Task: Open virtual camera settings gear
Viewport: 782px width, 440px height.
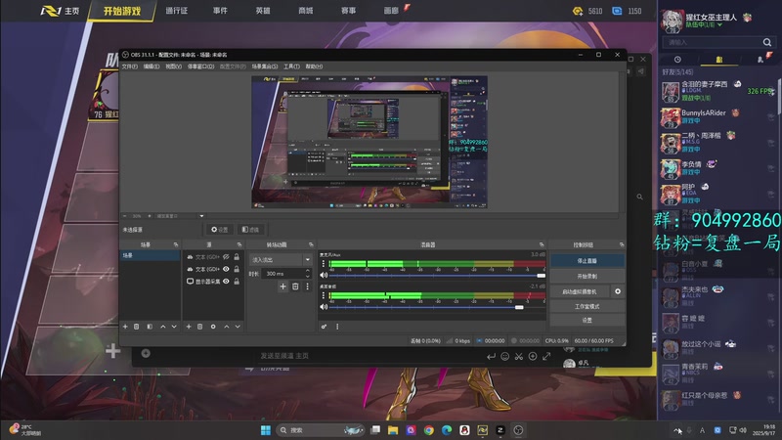Action: click(618, 291)
